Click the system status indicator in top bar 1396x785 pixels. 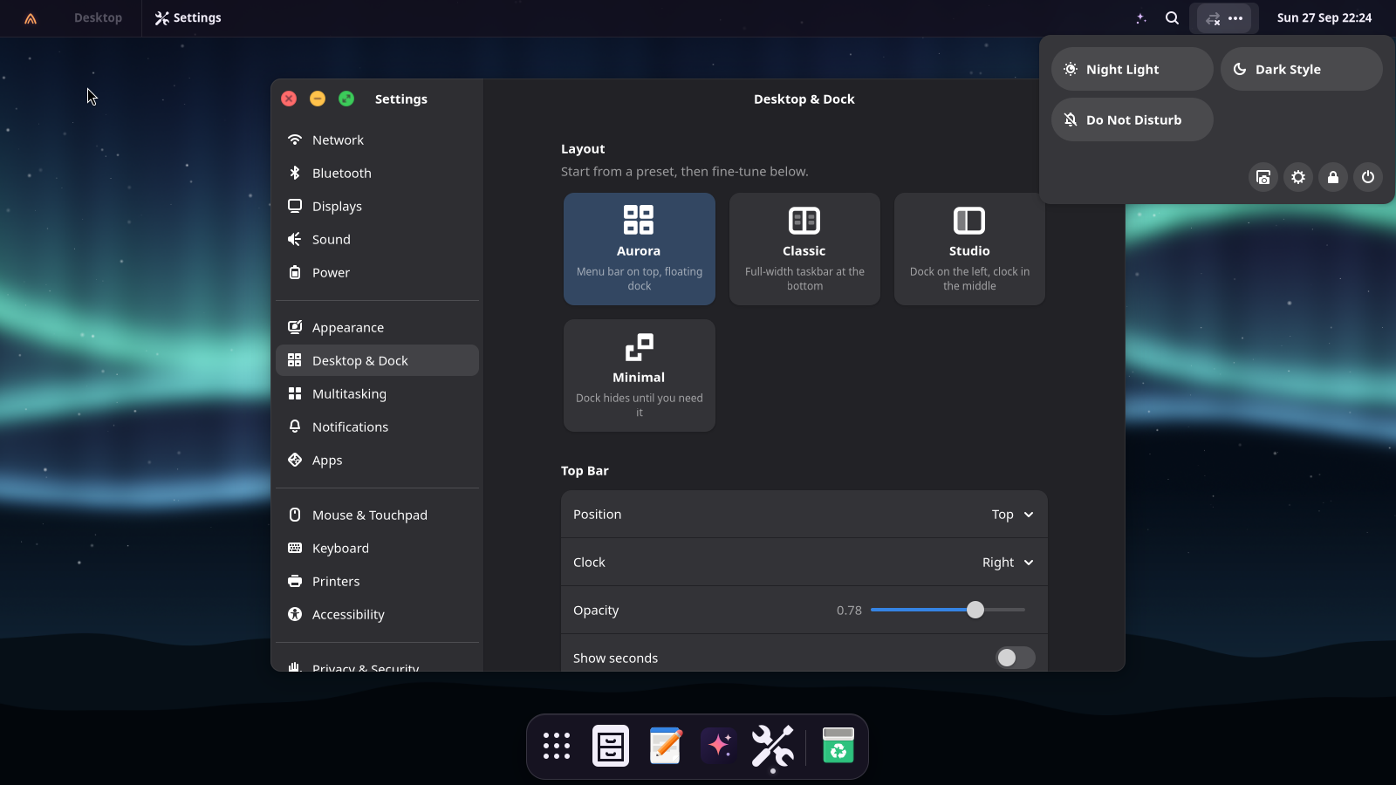point(1223,18)
